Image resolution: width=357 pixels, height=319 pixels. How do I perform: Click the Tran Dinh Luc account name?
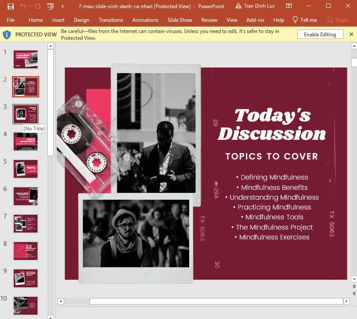click(x=259, y=6)
